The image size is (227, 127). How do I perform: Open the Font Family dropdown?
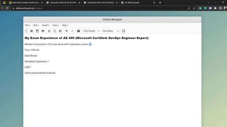(92, 31)
